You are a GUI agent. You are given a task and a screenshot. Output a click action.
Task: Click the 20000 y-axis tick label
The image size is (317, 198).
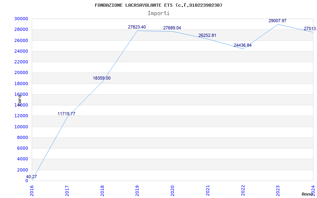click(21, 73)
